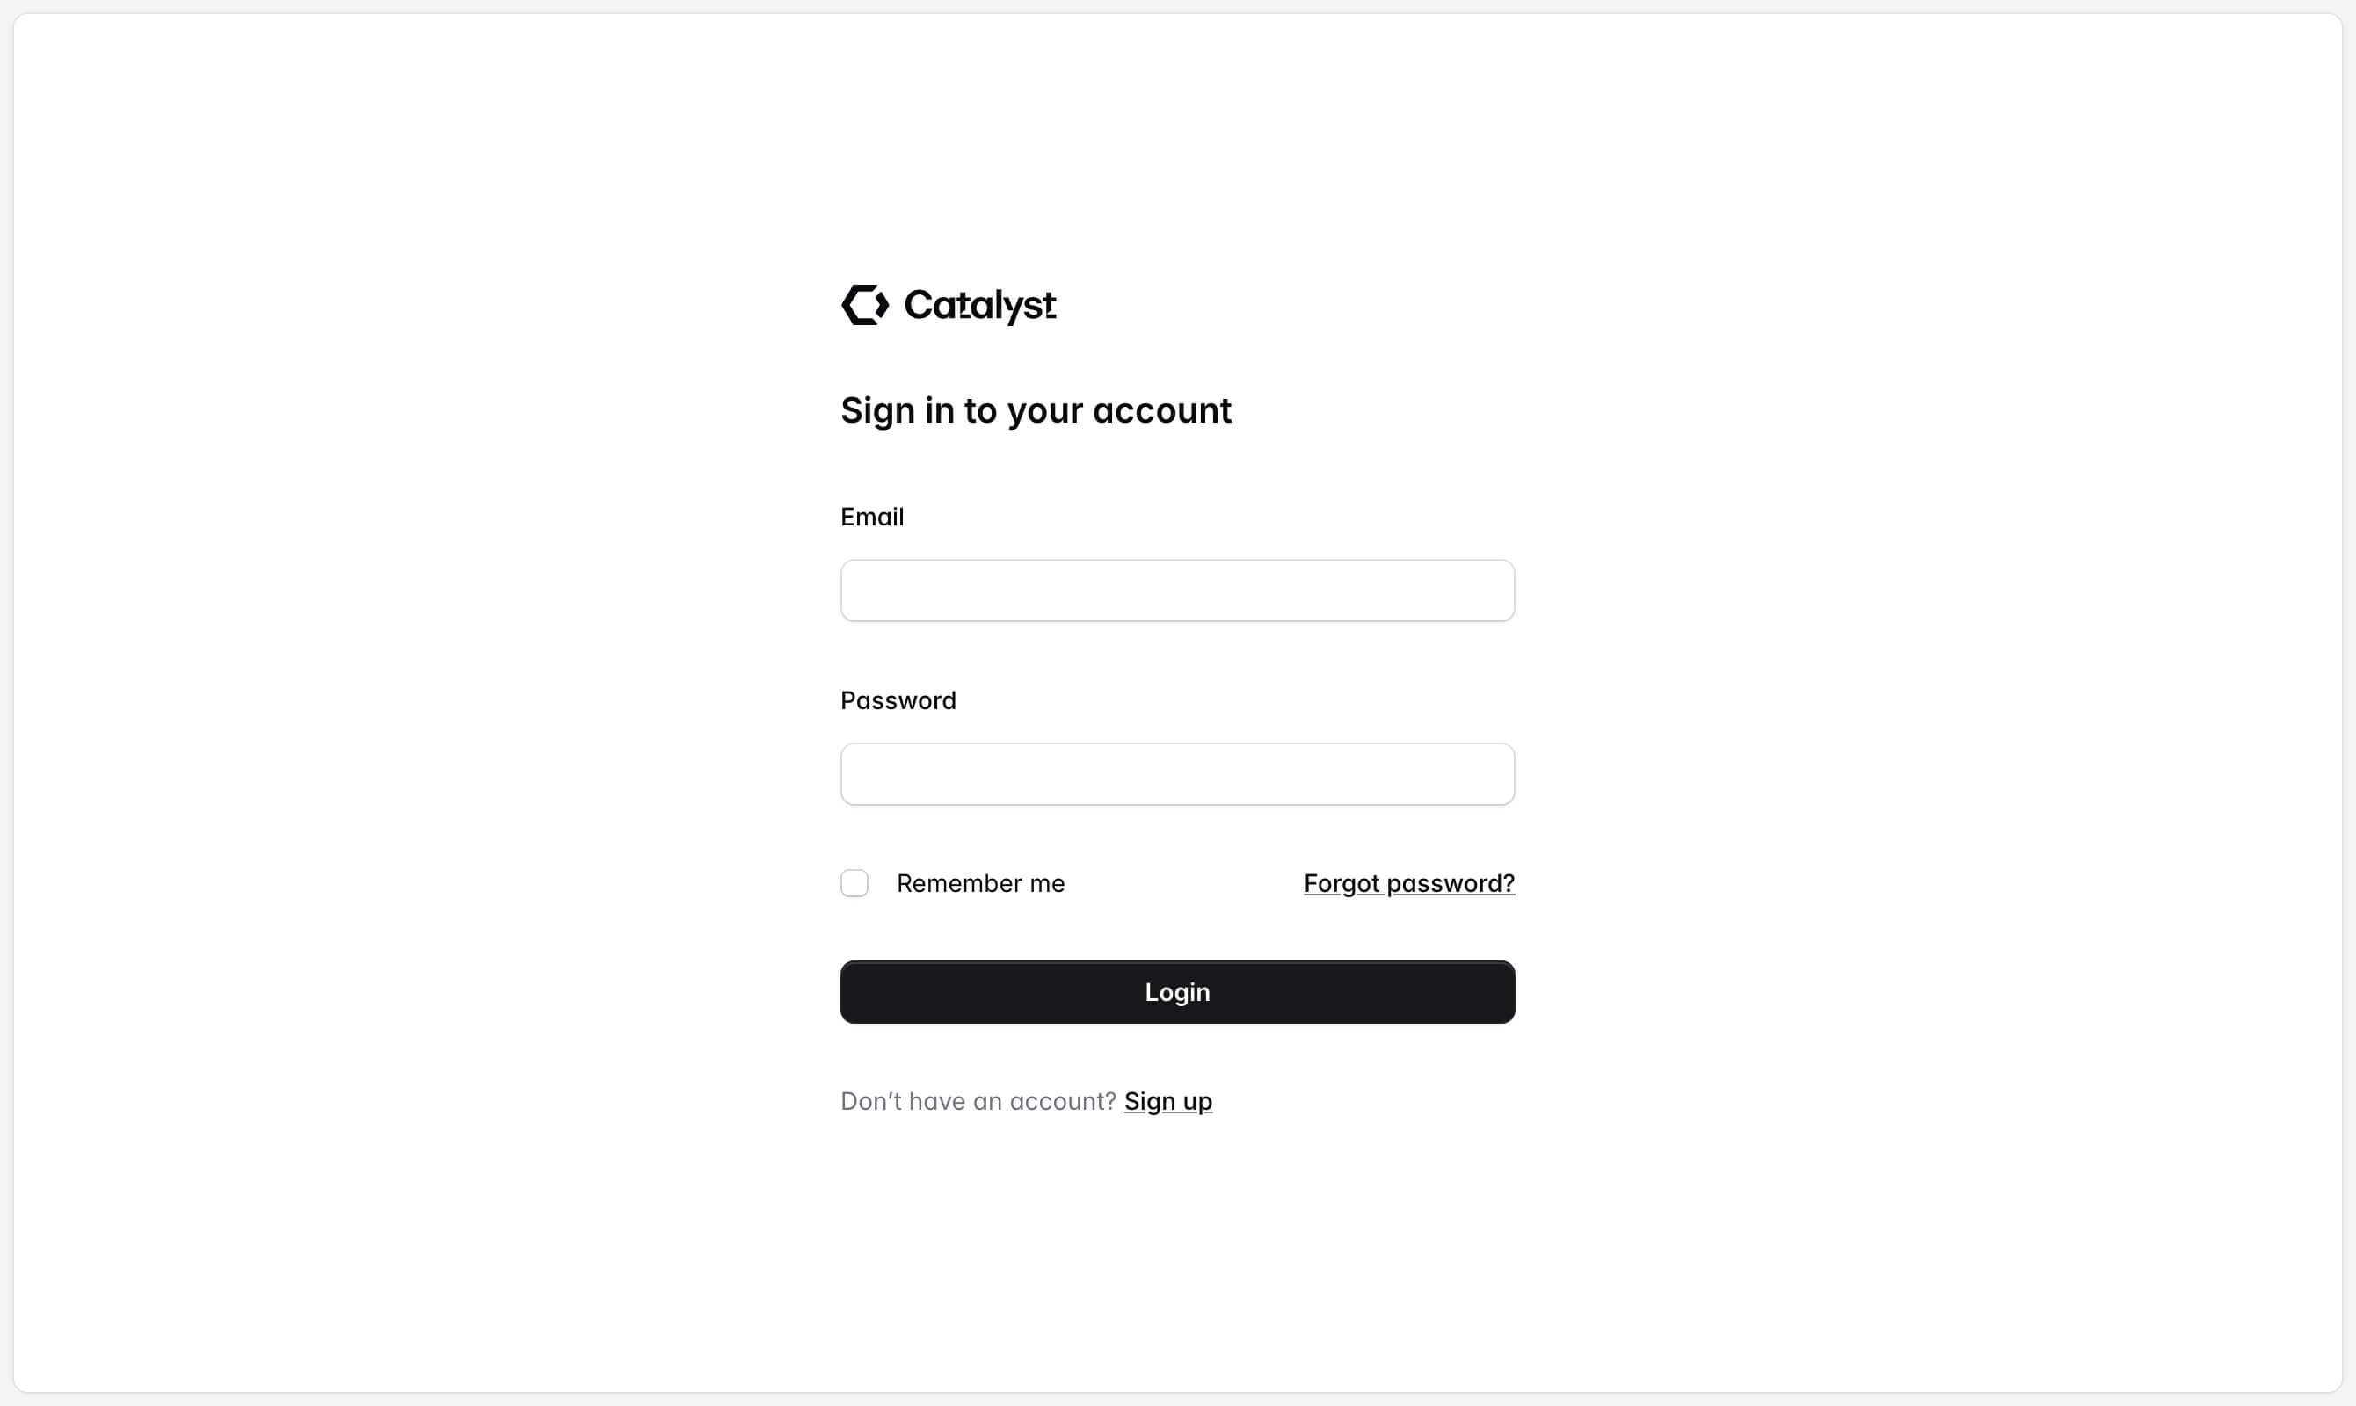This screenshot has height=1406, width=2356.
Task: Check the box next to Remember me
Action: [854, 882]
